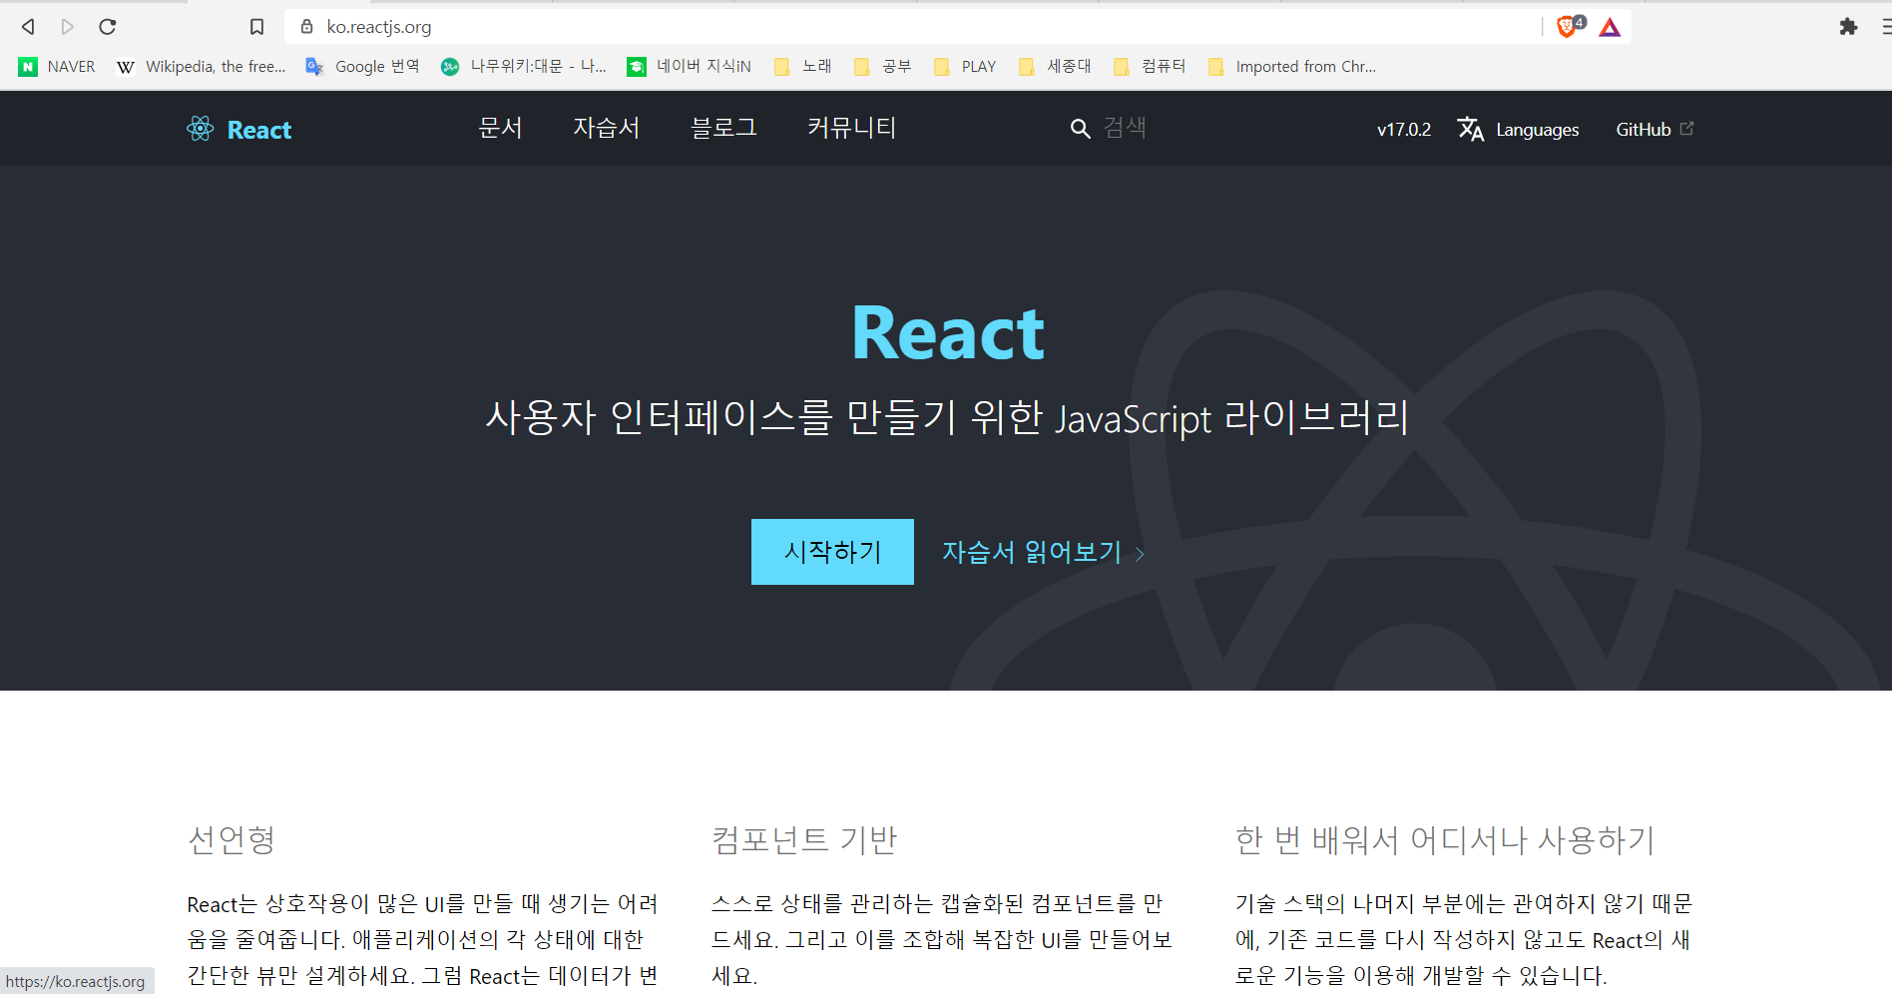This screenshot has width=1892, height=994.
Task: Click the JavaScript 라이브러리 subtitle text
Action: tap(1231, 417)
